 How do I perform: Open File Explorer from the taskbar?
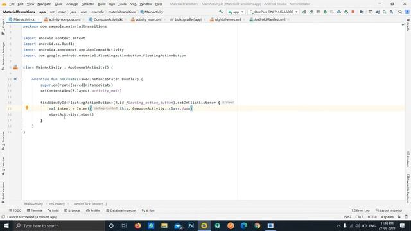pos(164,225)
